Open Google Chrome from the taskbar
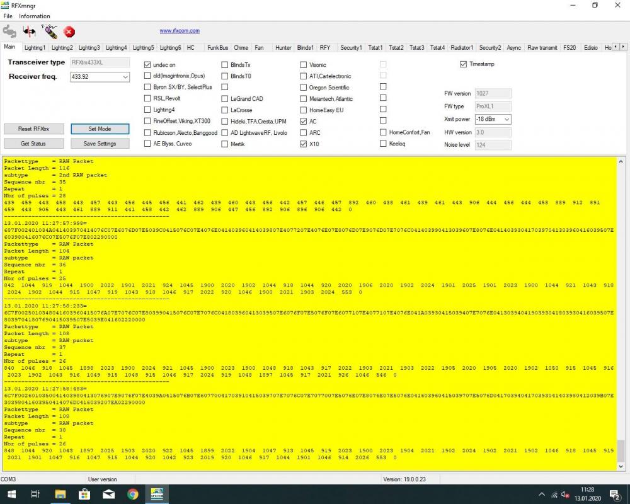630x504 pixels. 133,493
